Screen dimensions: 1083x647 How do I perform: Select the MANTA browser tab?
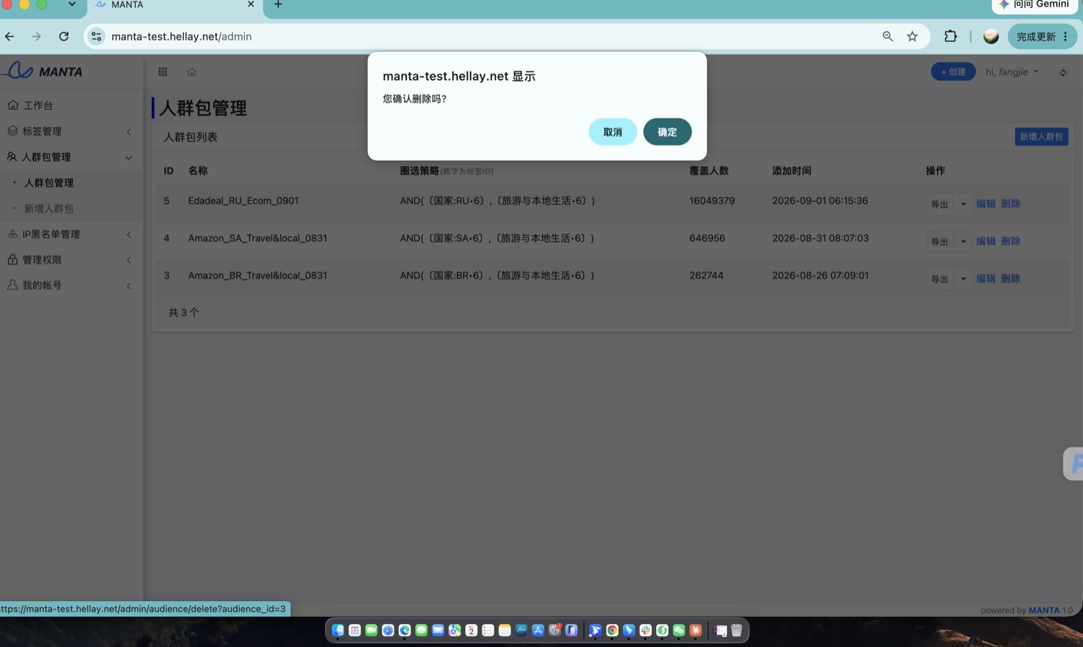175,6
